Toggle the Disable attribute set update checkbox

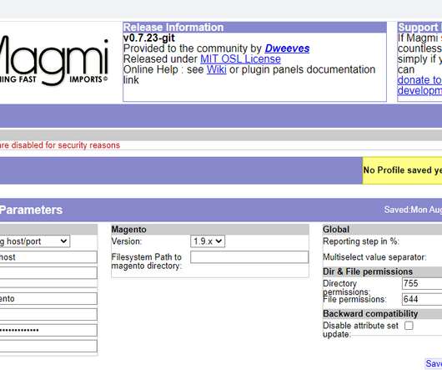(409, 326)
